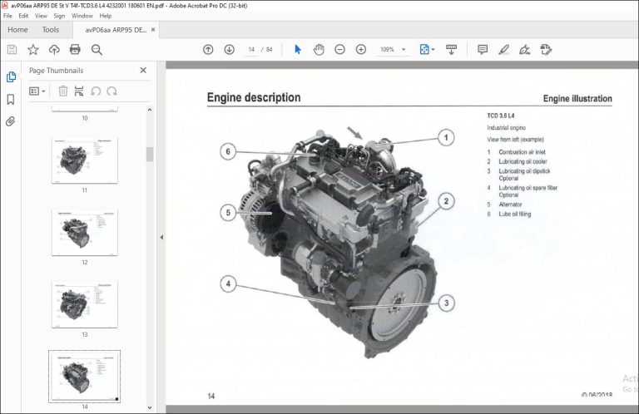The width and height of the screenshot is (639, 414).
Task: Zoom out with minus icon
Action: 339,50
